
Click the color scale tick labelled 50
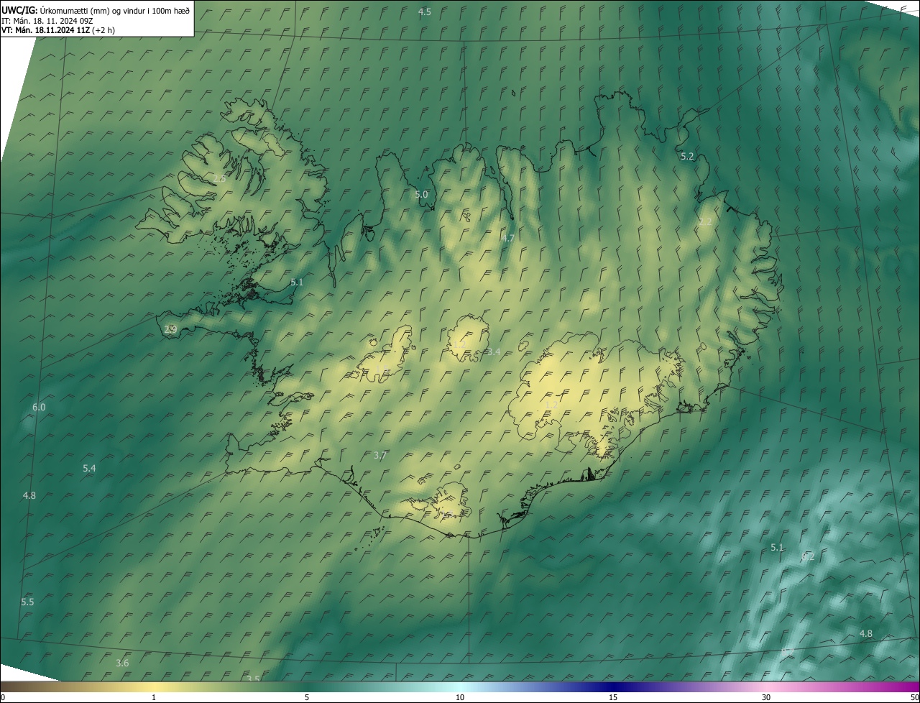click(914, 697)
